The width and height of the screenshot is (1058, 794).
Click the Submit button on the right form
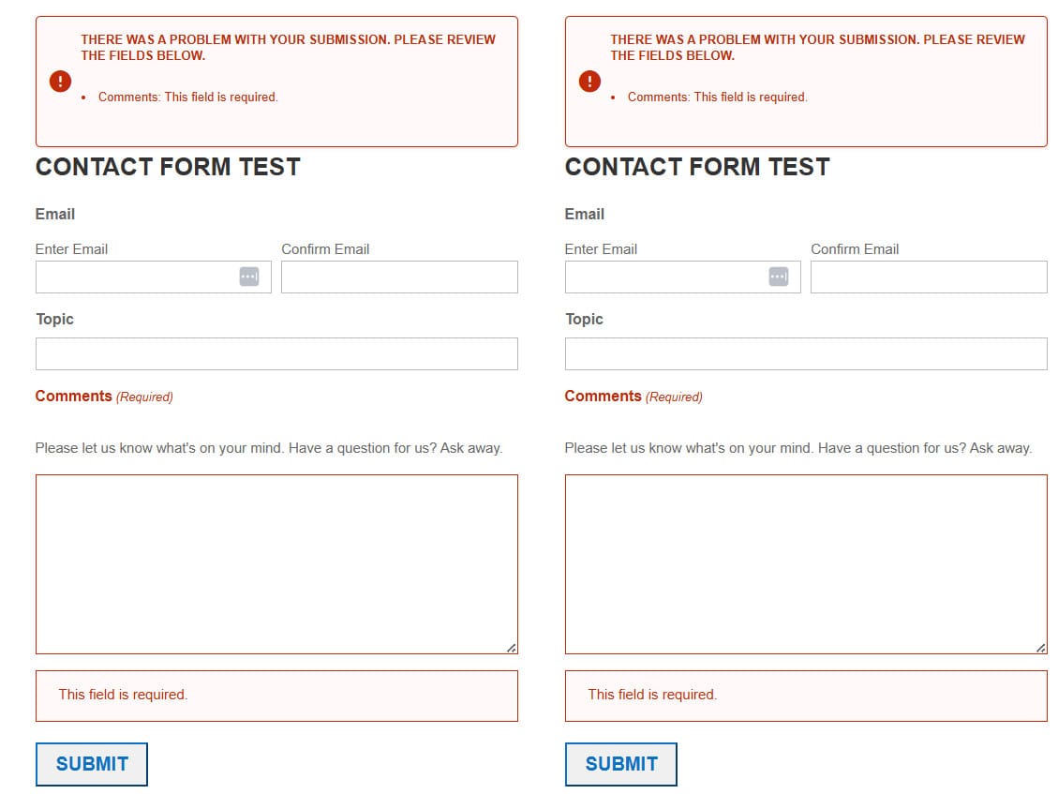point(620,764)
